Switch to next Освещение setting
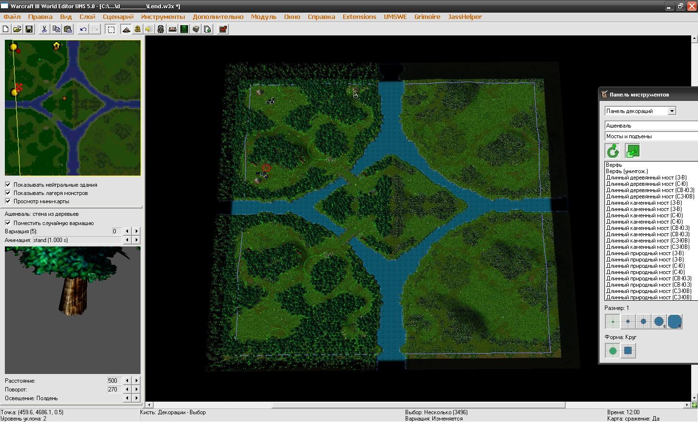 click(136, 398)
